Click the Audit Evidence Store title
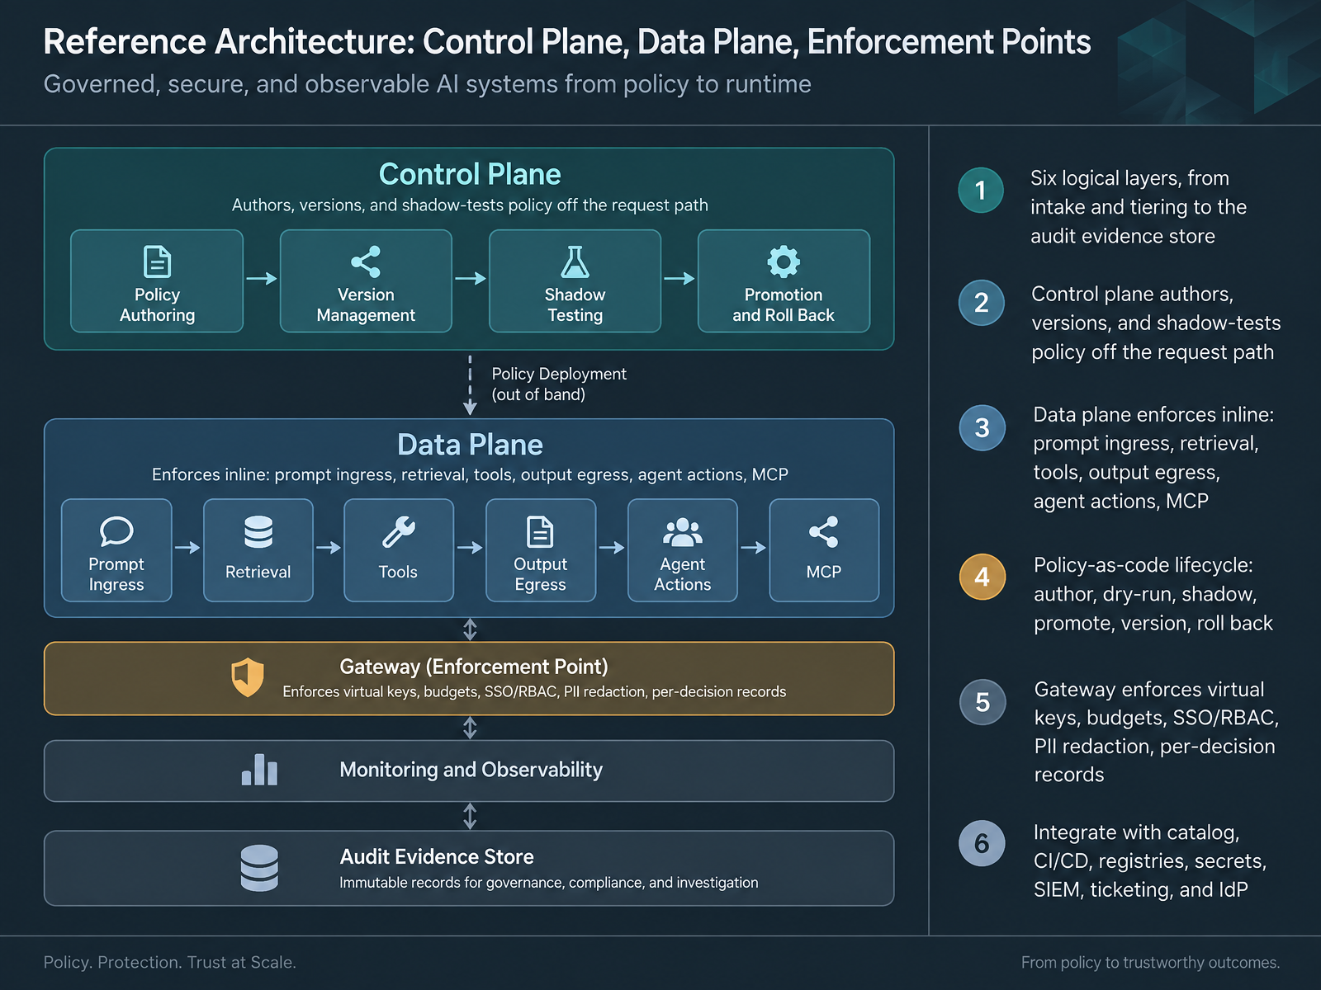 tap(437, 856)
